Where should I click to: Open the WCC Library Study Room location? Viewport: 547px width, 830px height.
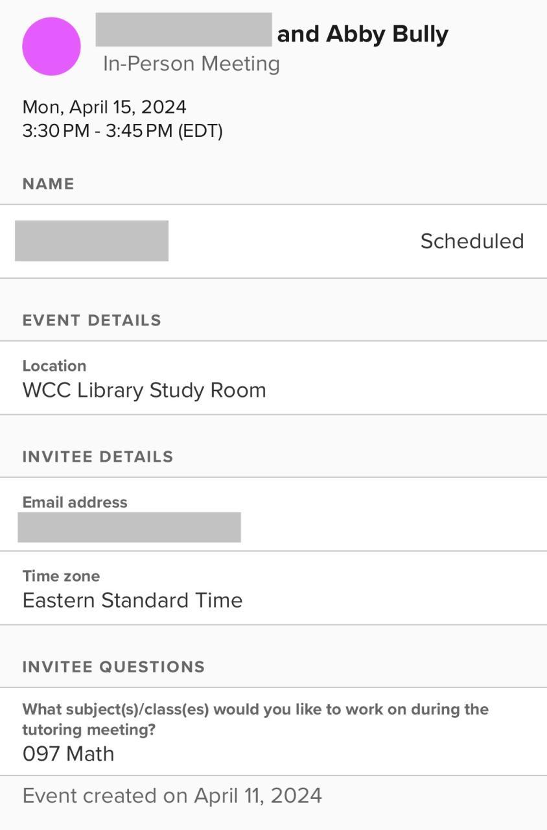tap(144, 390)
